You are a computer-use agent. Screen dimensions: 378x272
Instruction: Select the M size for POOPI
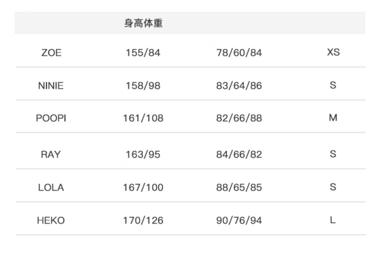tap(333, 118)
